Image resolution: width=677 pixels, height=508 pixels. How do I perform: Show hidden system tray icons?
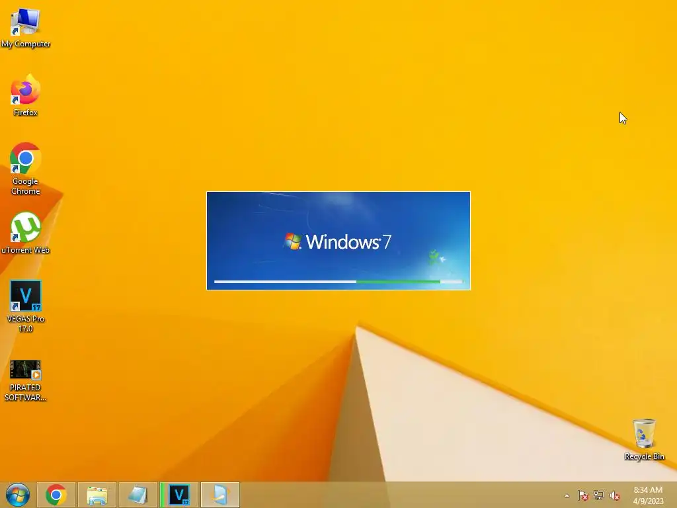(567, 495)
